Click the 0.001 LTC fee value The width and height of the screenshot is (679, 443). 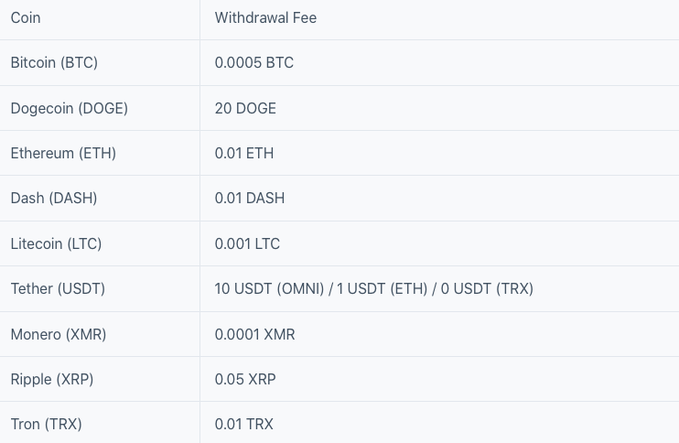click(247, 243)
